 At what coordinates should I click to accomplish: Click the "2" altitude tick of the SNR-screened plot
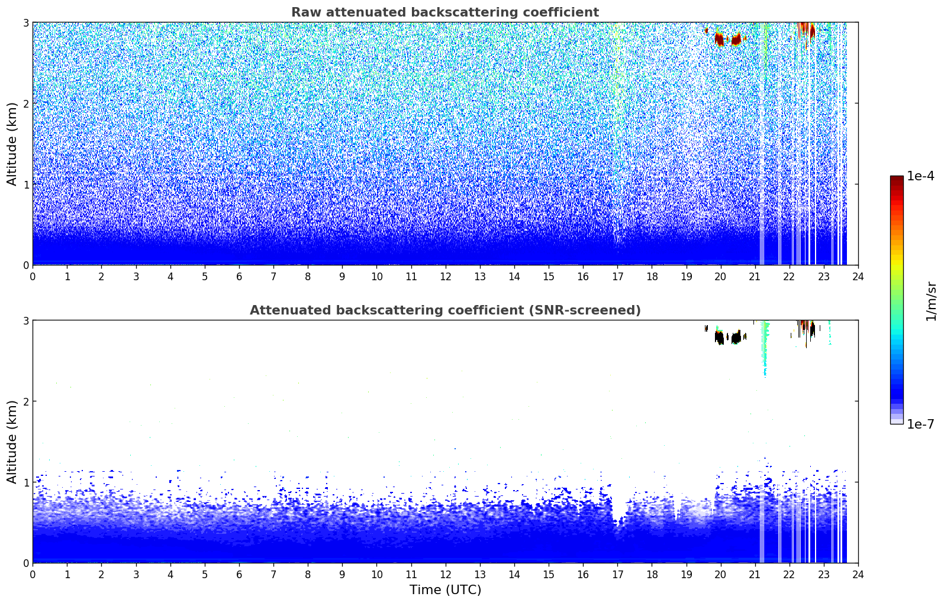(x=25, y=401)
